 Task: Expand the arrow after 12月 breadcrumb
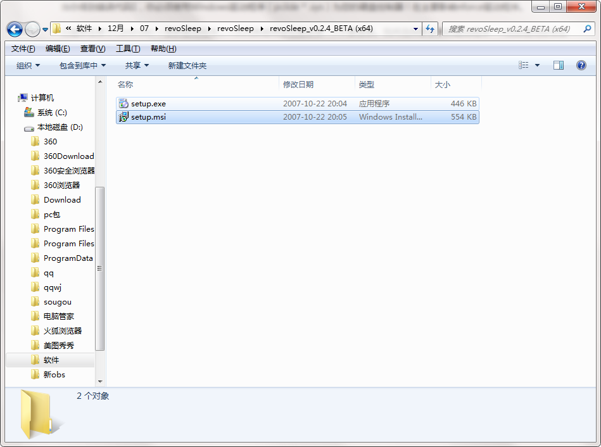[x=132, y=28]
